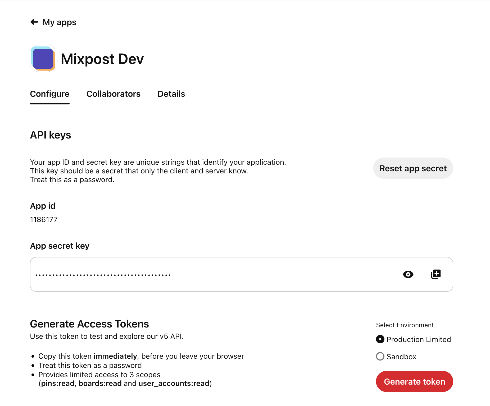Viewport: 490px width, 406px height.
Task: Click the Reset app secret button
Action: 413,168
